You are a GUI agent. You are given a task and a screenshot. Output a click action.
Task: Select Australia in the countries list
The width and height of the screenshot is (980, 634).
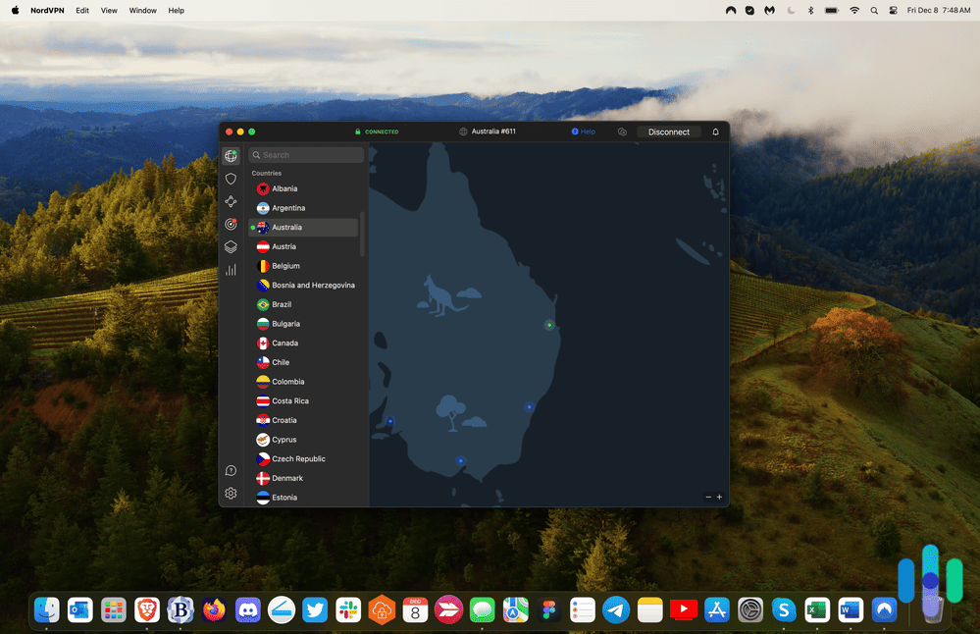[x=287, y=227]
